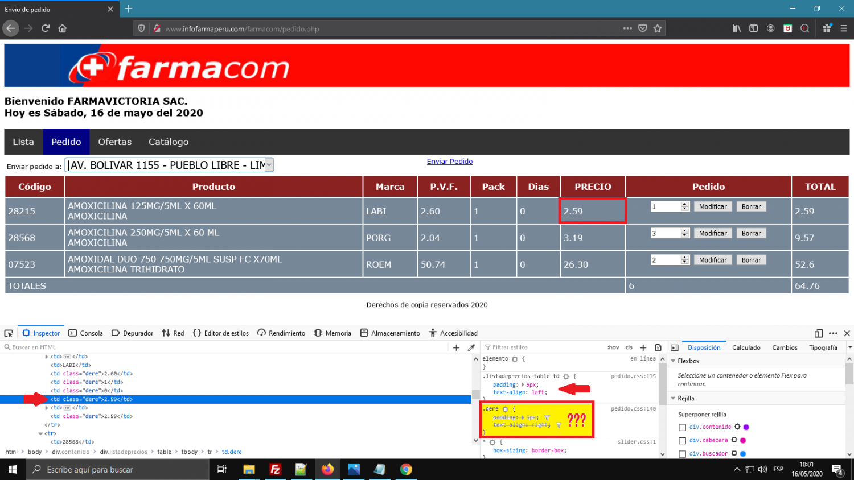Screen dimensions: 854x480
Task: Activate the element picker tool in DevTools
Action: pyautogui.click(x=9, y=333)
